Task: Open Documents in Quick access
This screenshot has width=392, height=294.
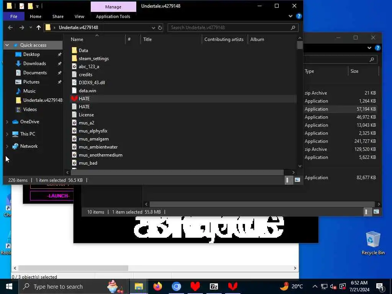Action: [x=35, y=73]
